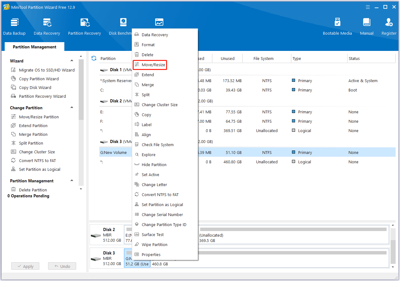Screen dimensions: 400x281
Task: Choose Explore from the context menu
Action: [x=165, y=155]
